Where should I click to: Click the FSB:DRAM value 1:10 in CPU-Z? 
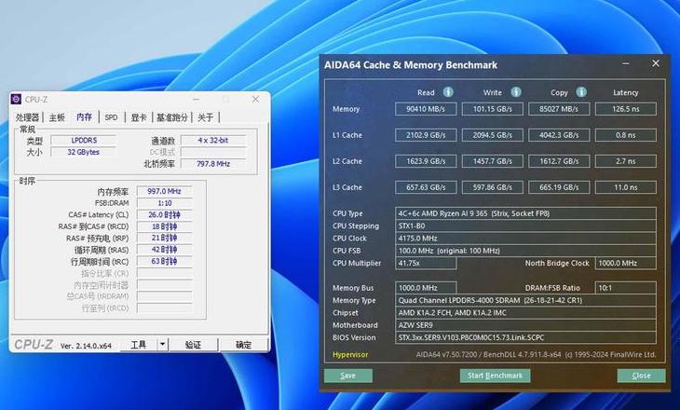point(164,203)
